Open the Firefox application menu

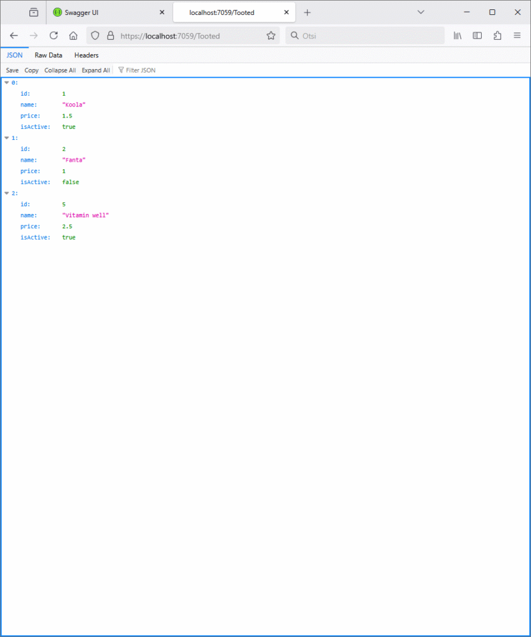[517, 36]
